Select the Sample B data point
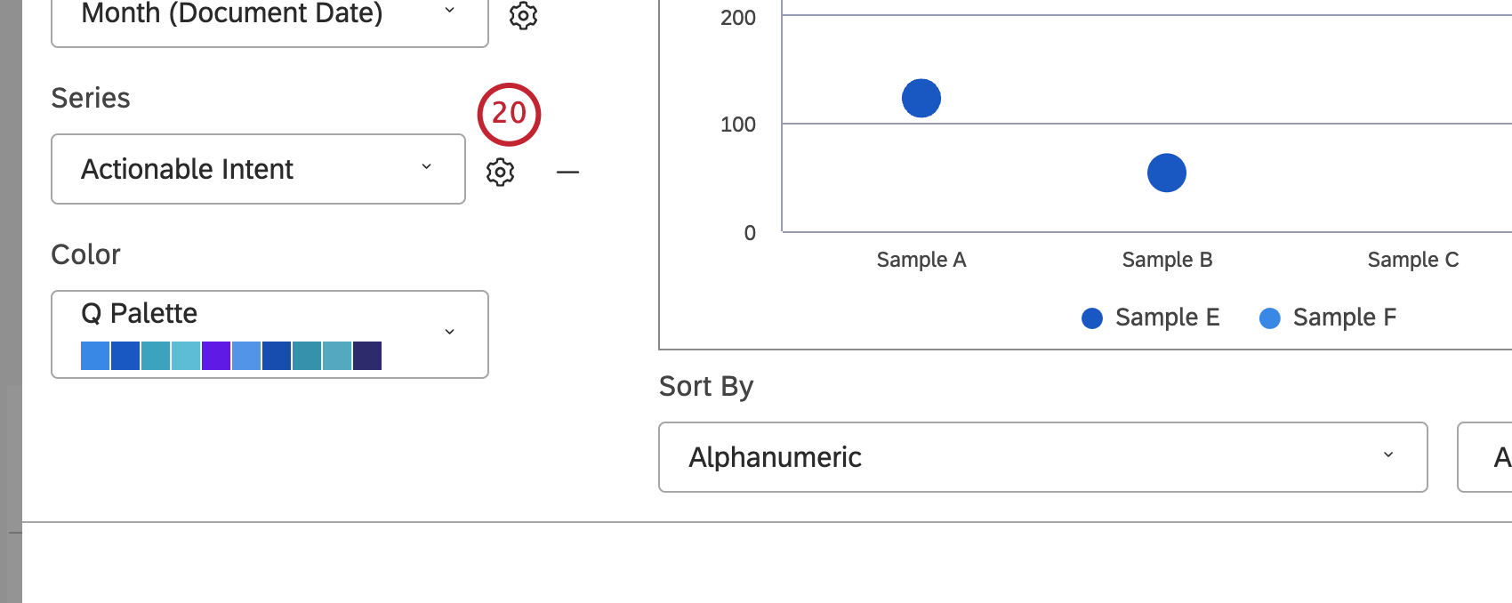This screenshot has width=1512, height=603. [x=1167, y=173]
